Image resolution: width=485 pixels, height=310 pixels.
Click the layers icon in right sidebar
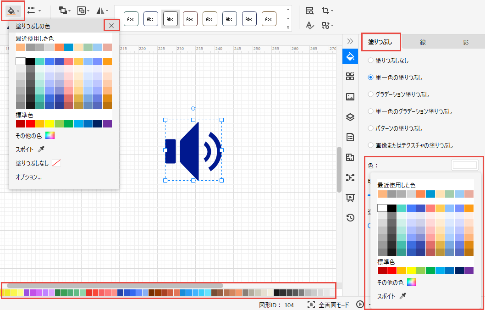[350, 117]
